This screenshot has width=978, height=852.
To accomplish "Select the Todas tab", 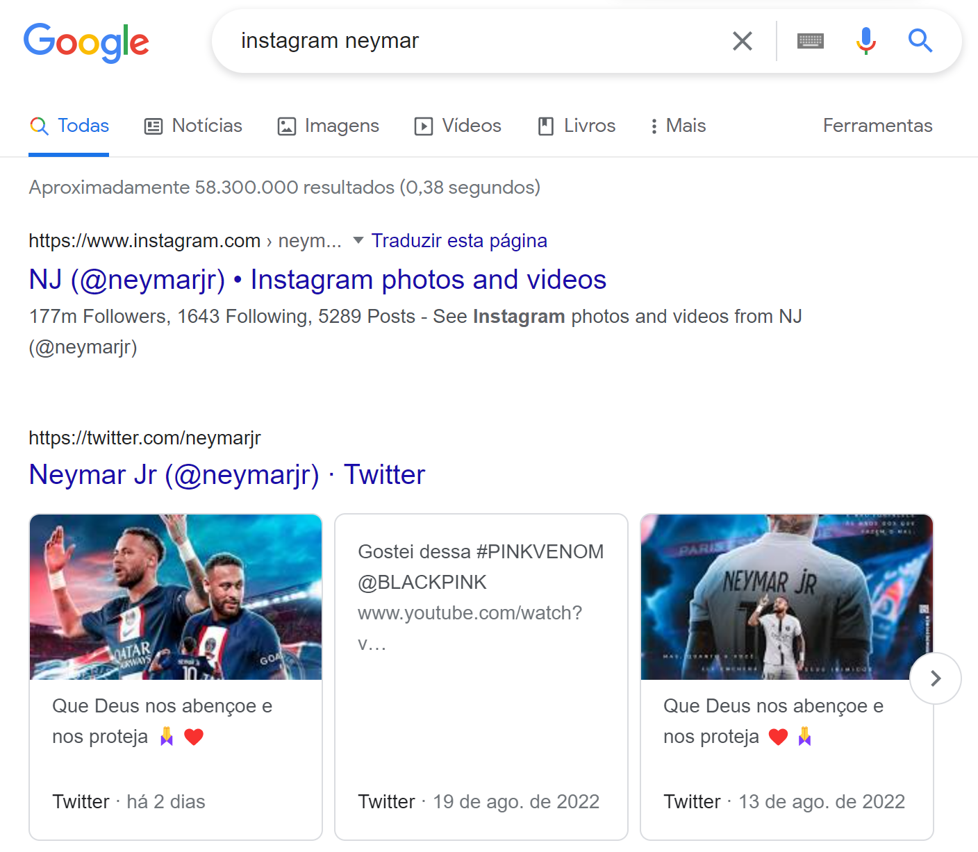I will point(69,126).
